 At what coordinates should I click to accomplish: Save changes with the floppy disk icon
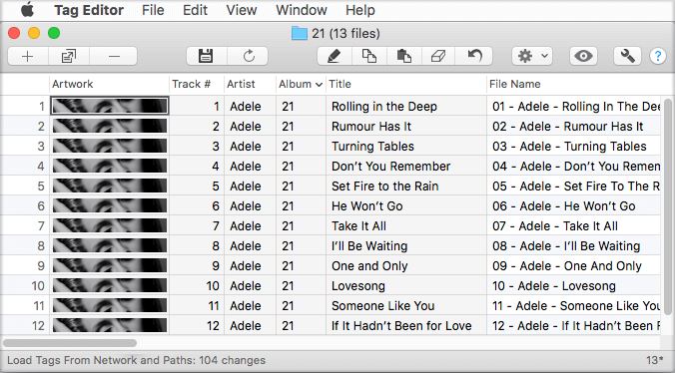(206, 56)
